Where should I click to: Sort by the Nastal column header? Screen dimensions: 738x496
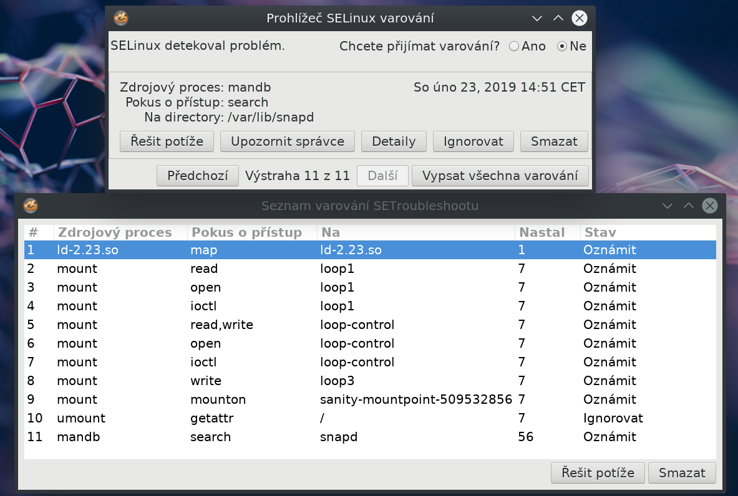click(x=548, y=232)
